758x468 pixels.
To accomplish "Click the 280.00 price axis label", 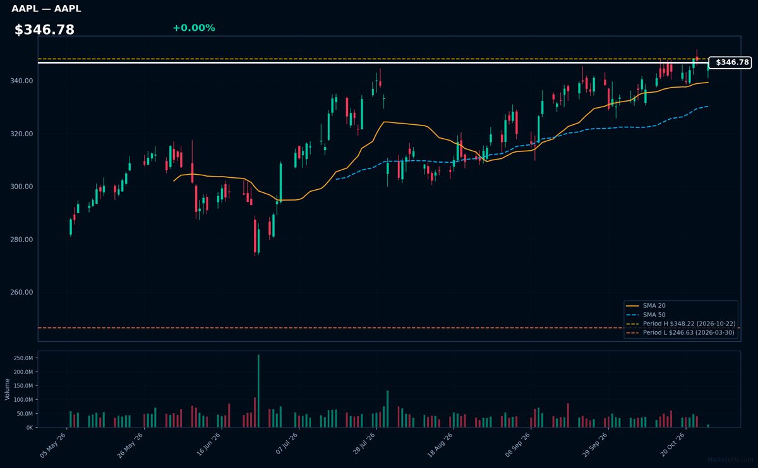I will pyautogui.click(x=22, y=240).
